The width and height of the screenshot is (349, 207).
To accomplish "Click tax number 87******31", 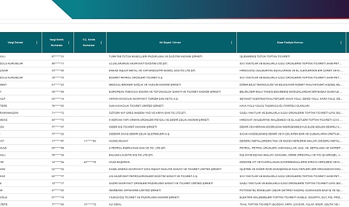I will (x=58, y=57).
